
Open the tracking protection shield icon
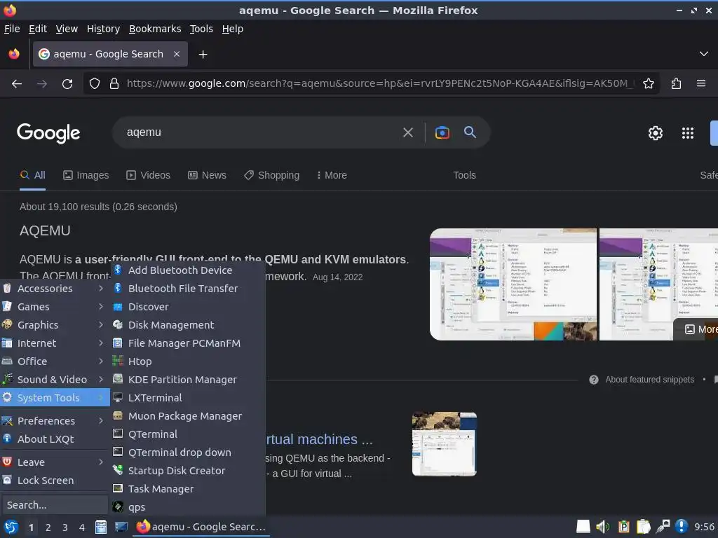click(x=95, y=84)
